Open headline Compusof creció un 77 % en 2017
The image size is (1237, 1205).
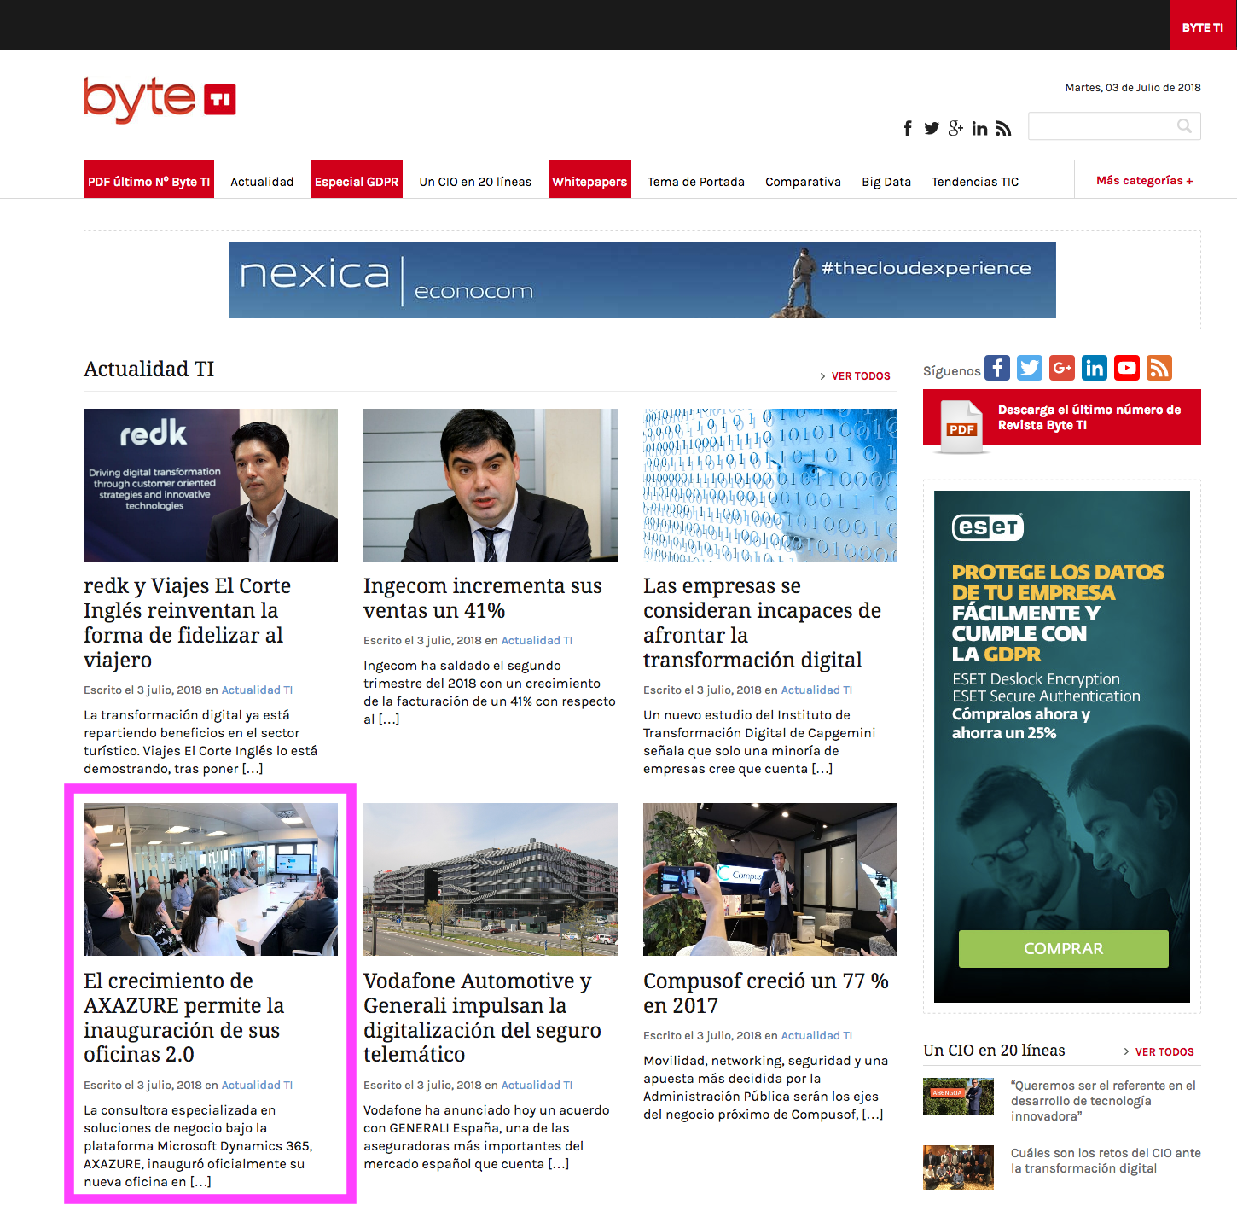point(766,993)
